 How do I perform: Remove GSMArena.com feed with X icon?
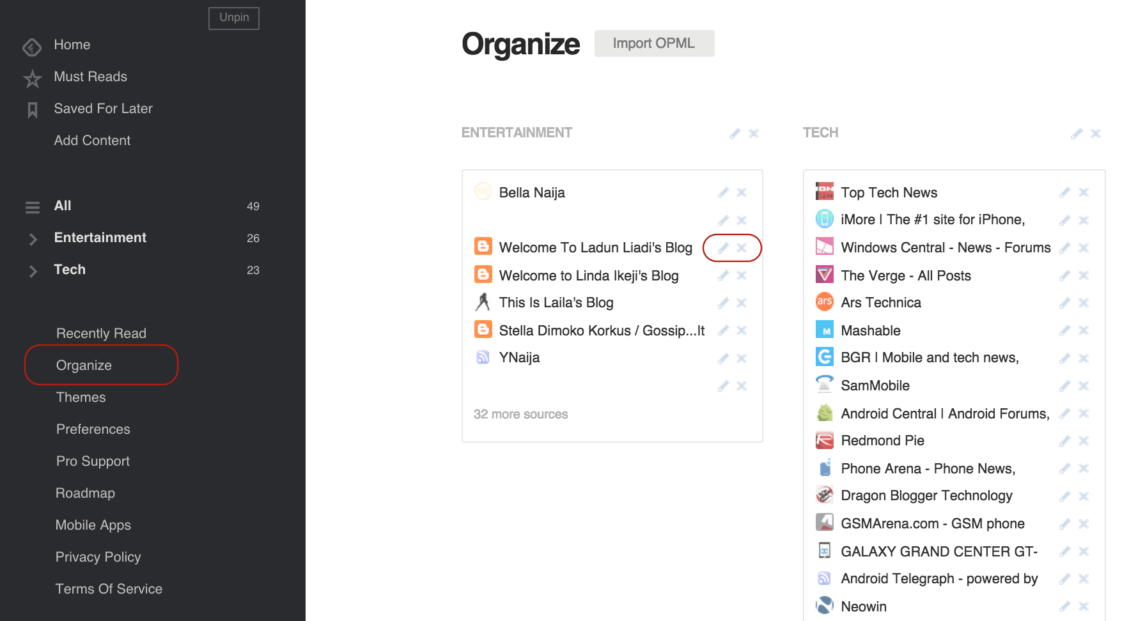click(x=1084, y=524)
